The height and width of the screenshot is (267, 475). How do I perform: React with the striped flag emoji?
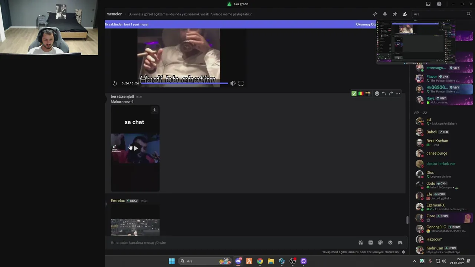(361, 93)
